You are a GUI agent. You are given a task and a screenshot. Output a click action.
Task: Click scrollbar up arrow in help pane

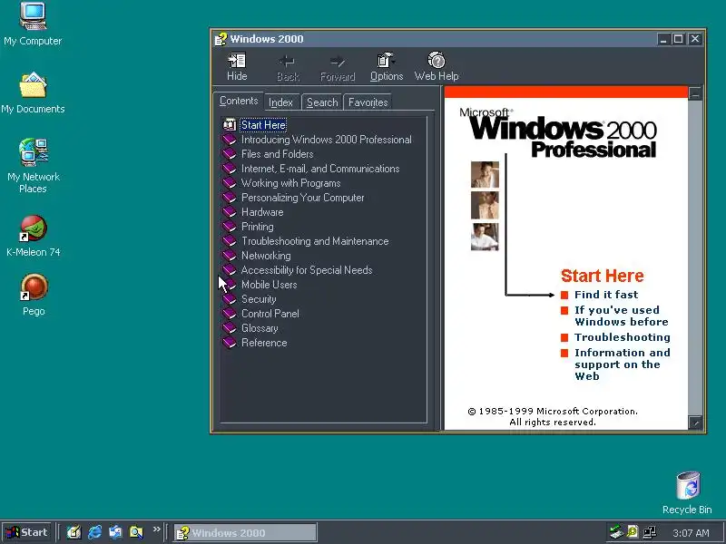click(x=695, y=94)
